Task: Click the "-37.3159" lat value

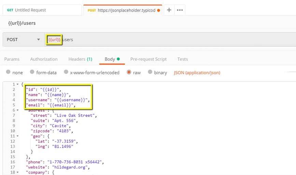Action: coord(64,141)
